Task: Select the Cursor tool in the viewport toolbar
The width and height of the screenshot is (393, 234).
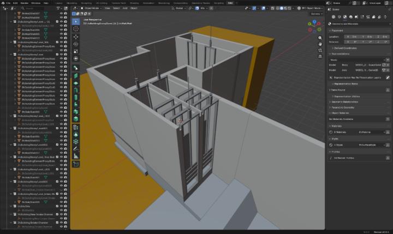Action: 75,29
